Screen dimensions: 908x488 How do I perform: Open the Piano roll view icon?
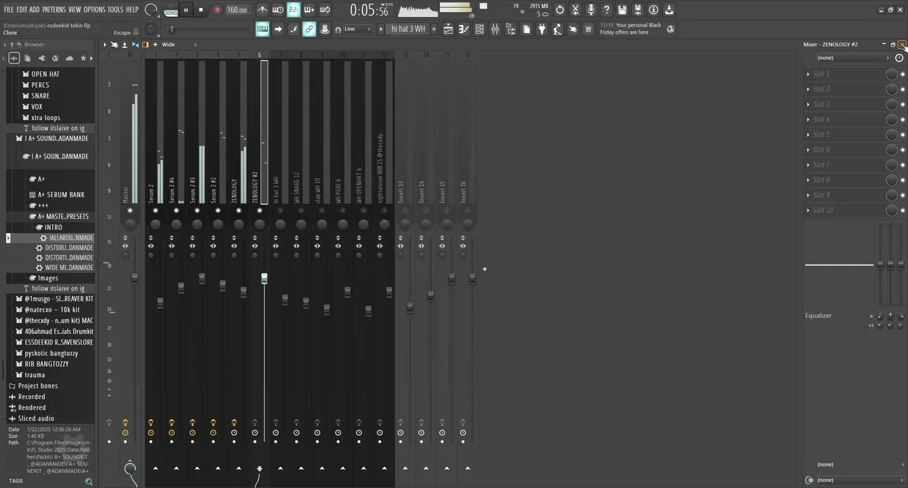pyautogui.click(x=464, y=29)
